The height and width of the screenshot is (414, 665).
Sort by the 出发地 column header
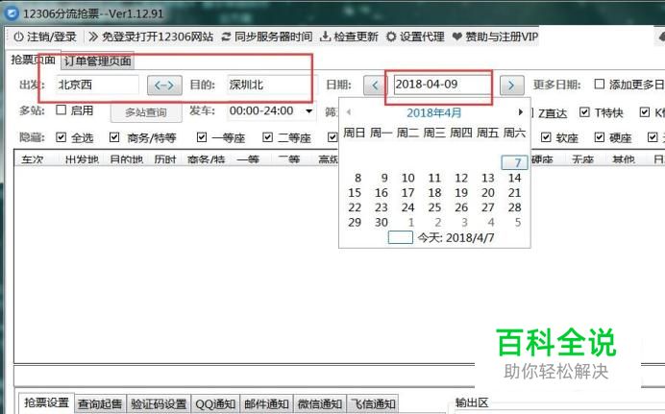pyautogui.click(x=82, y=159)
